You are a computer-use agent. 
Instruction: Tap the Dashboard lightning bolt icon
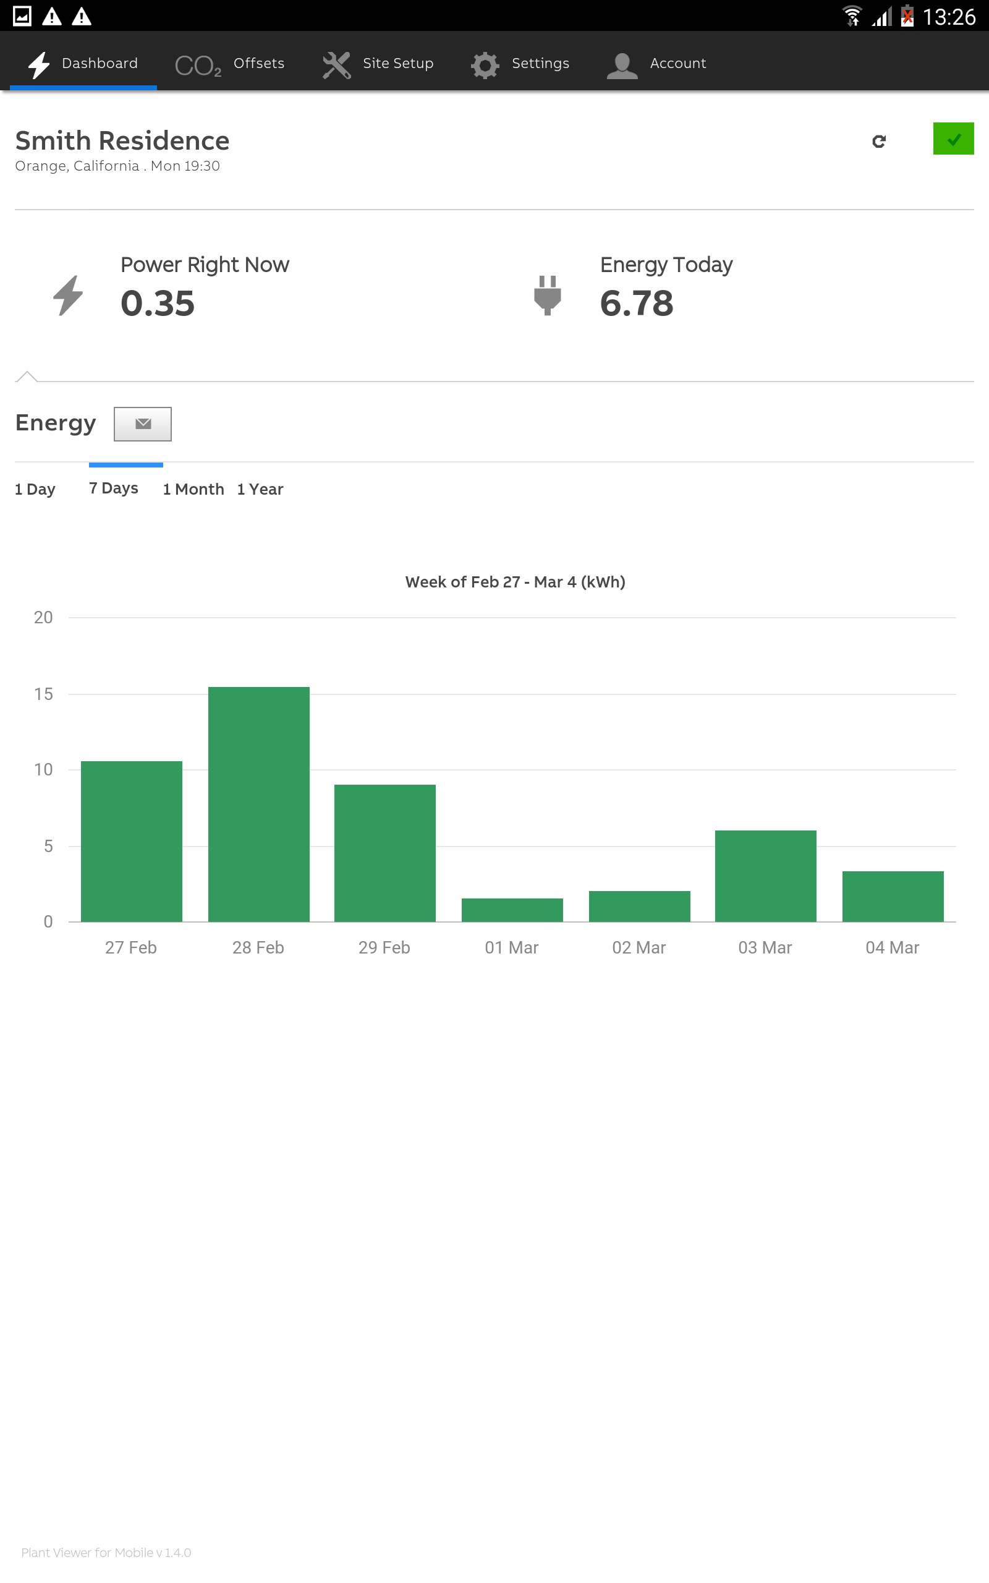coord(38,65)
